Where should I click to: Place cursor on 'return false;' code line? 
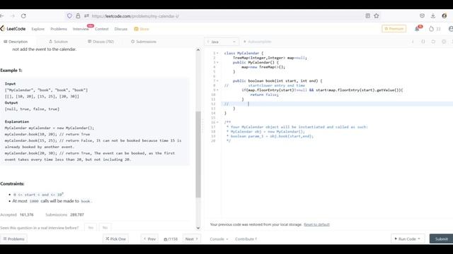264,95
